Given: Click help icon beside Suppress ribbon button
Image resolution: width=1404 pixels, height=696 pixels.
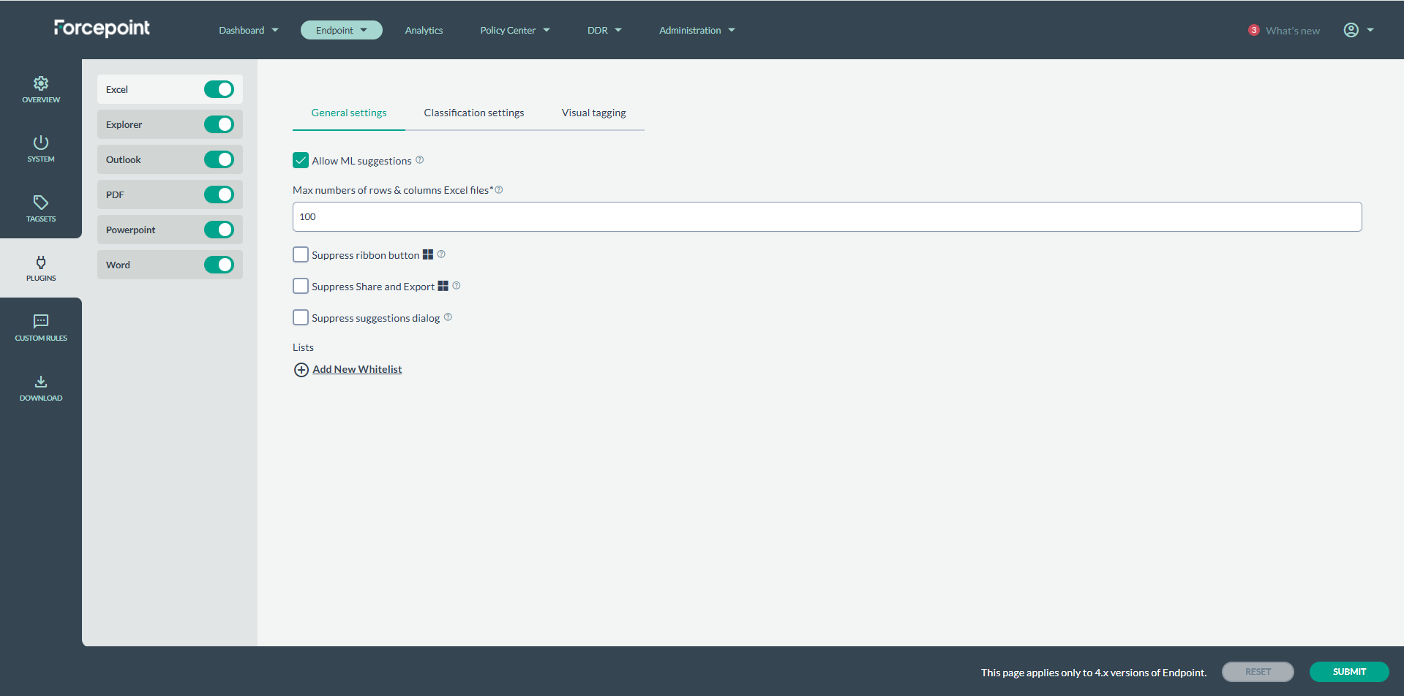Looking at the screenshot, I should [x=441, y=254].
